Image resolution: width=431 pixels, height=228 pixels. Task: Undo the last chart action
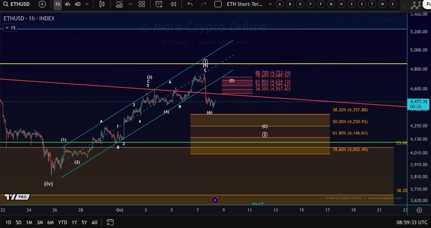tap(190, 4)
